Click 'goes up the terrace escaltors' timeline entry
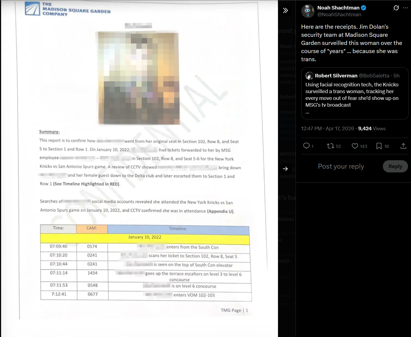 click(x=193, y=277)
